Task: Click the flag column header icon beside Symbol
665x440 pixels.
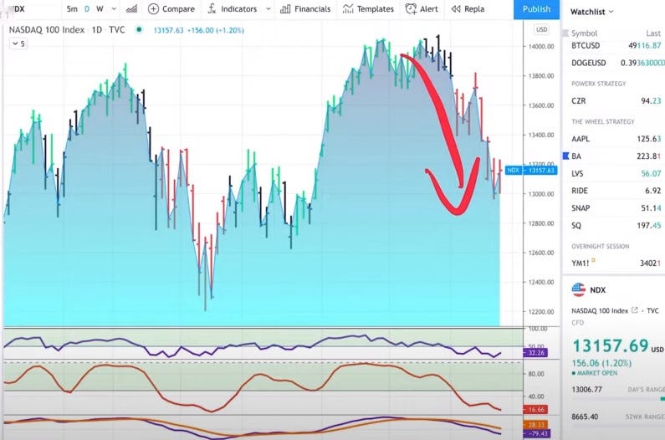Action: pyautogui.click(x=565, y=33)
